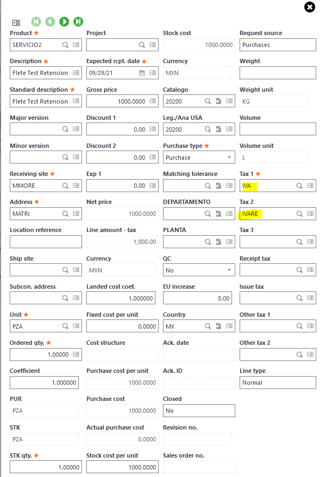
Task: Click the Unit lookup magnifier next to PZA
Action: pos(65,326)
